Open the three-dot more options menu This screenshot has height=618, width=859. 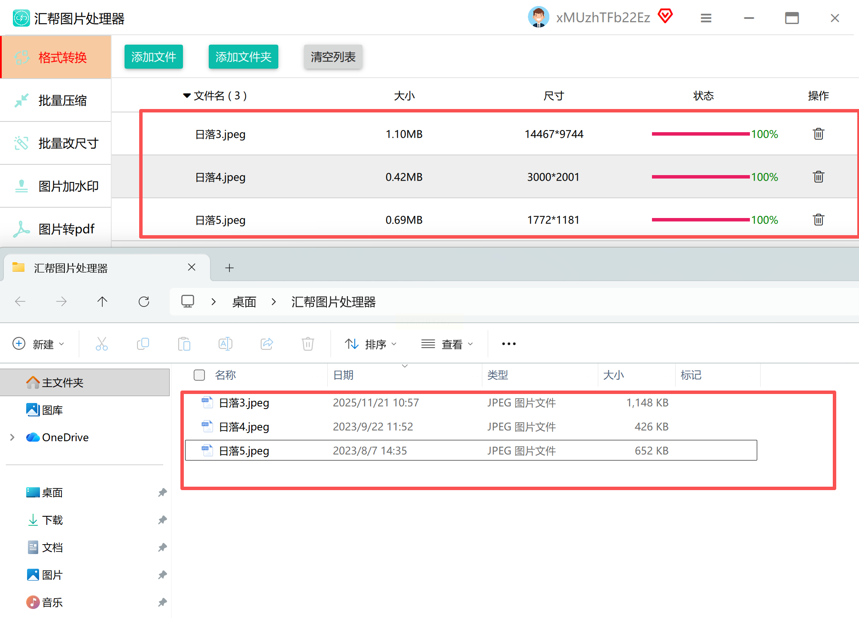509,344
